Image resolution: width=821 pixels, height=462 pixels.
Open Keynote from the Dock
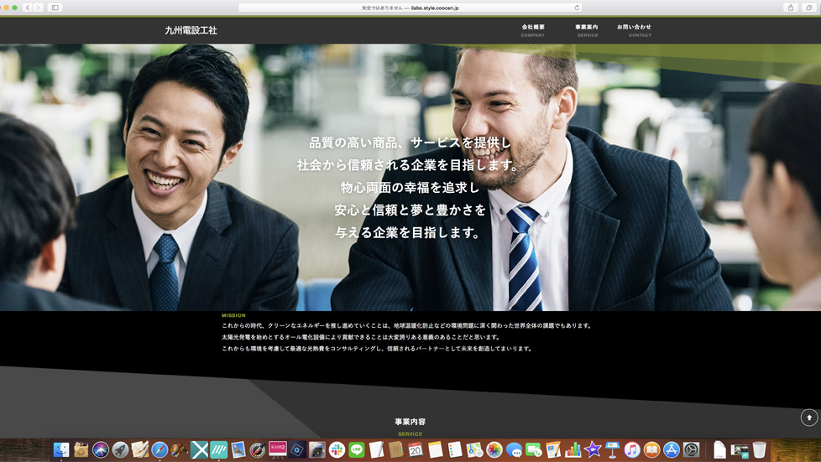612,449
